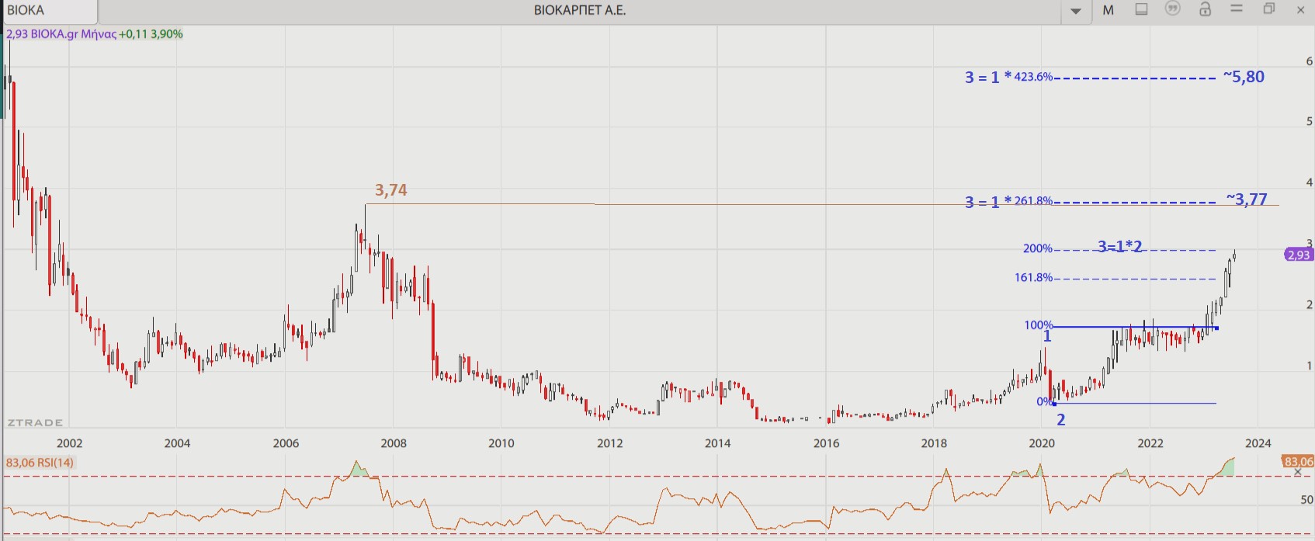Open the RSI(14) indicator legend label
1315x541 pixels.
click(x=40, y=463)
